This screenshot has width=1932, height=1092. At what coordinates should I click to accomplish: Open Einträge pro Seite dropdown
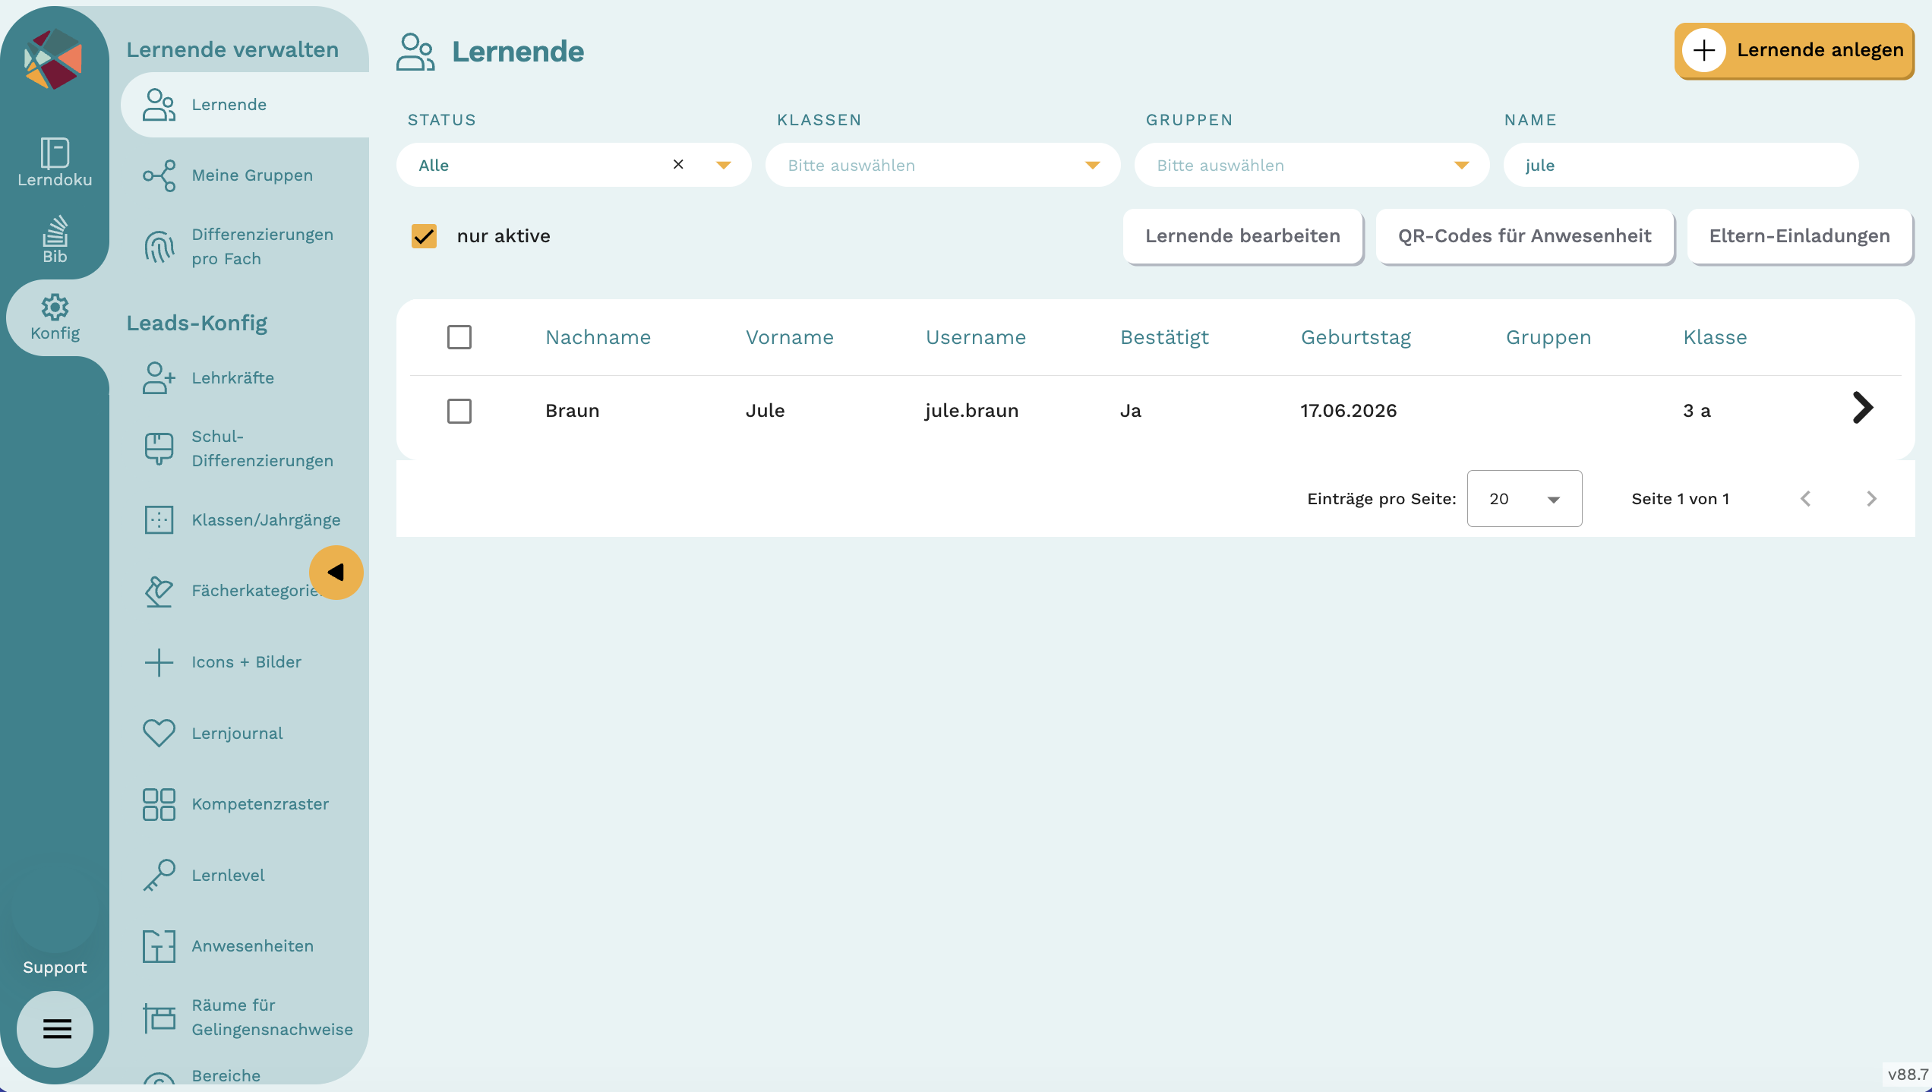[x=1524, y=498]
